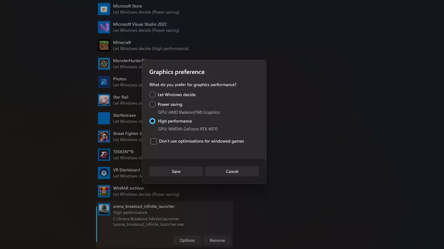
Task: Click the Photos list entry name
Action: pyautogui.click(x=119, y=79)
